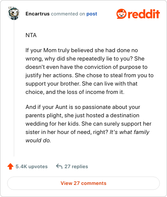This screenshot has width=167, height=197.
Task: Open the View 27 comments button
Action: [83, 183]
